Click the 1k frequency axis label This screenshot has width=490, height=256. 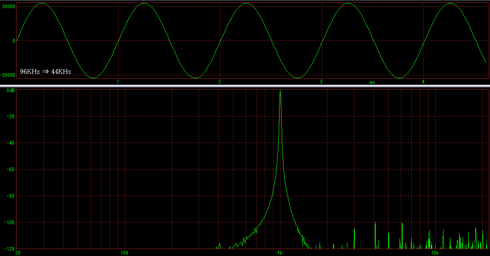click(280, 253)
